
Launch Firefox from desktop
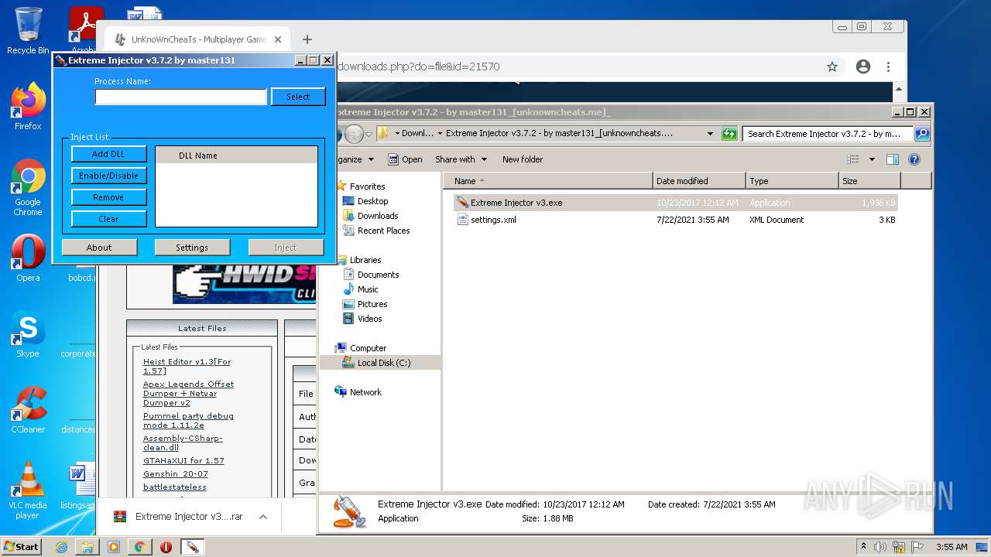pos(28,107)
